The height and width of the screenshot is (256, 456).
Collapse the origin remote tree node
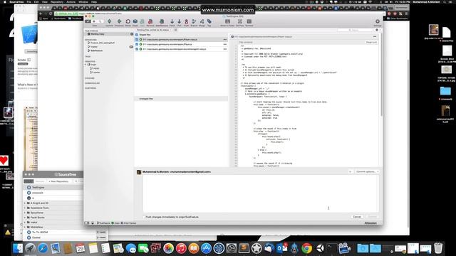point(86,65)
